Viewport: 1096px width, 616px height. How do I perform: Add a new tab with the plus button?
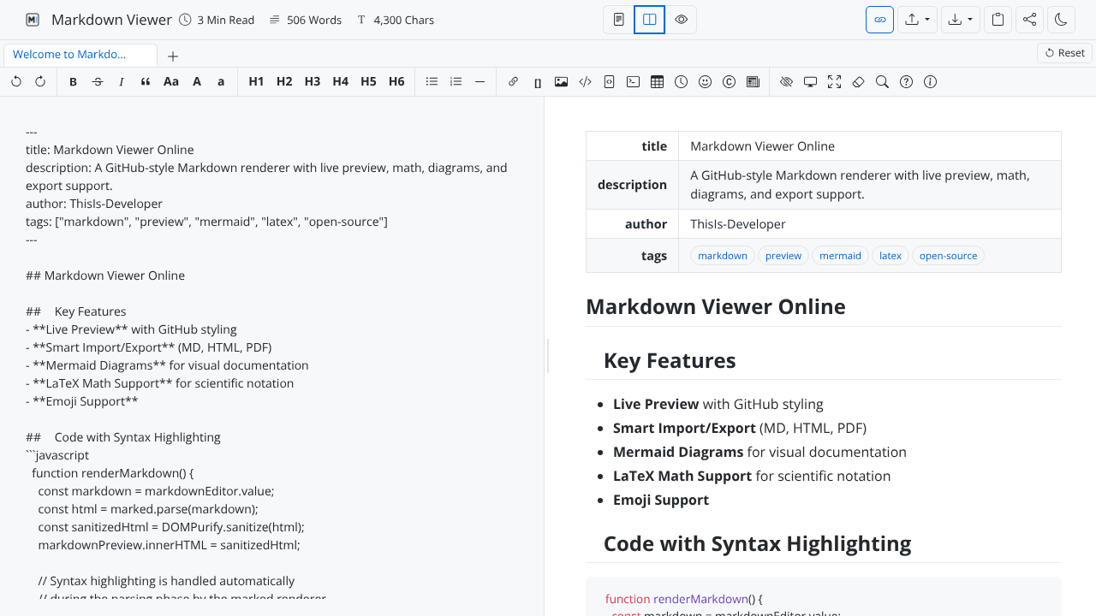(x=173, y=56)
